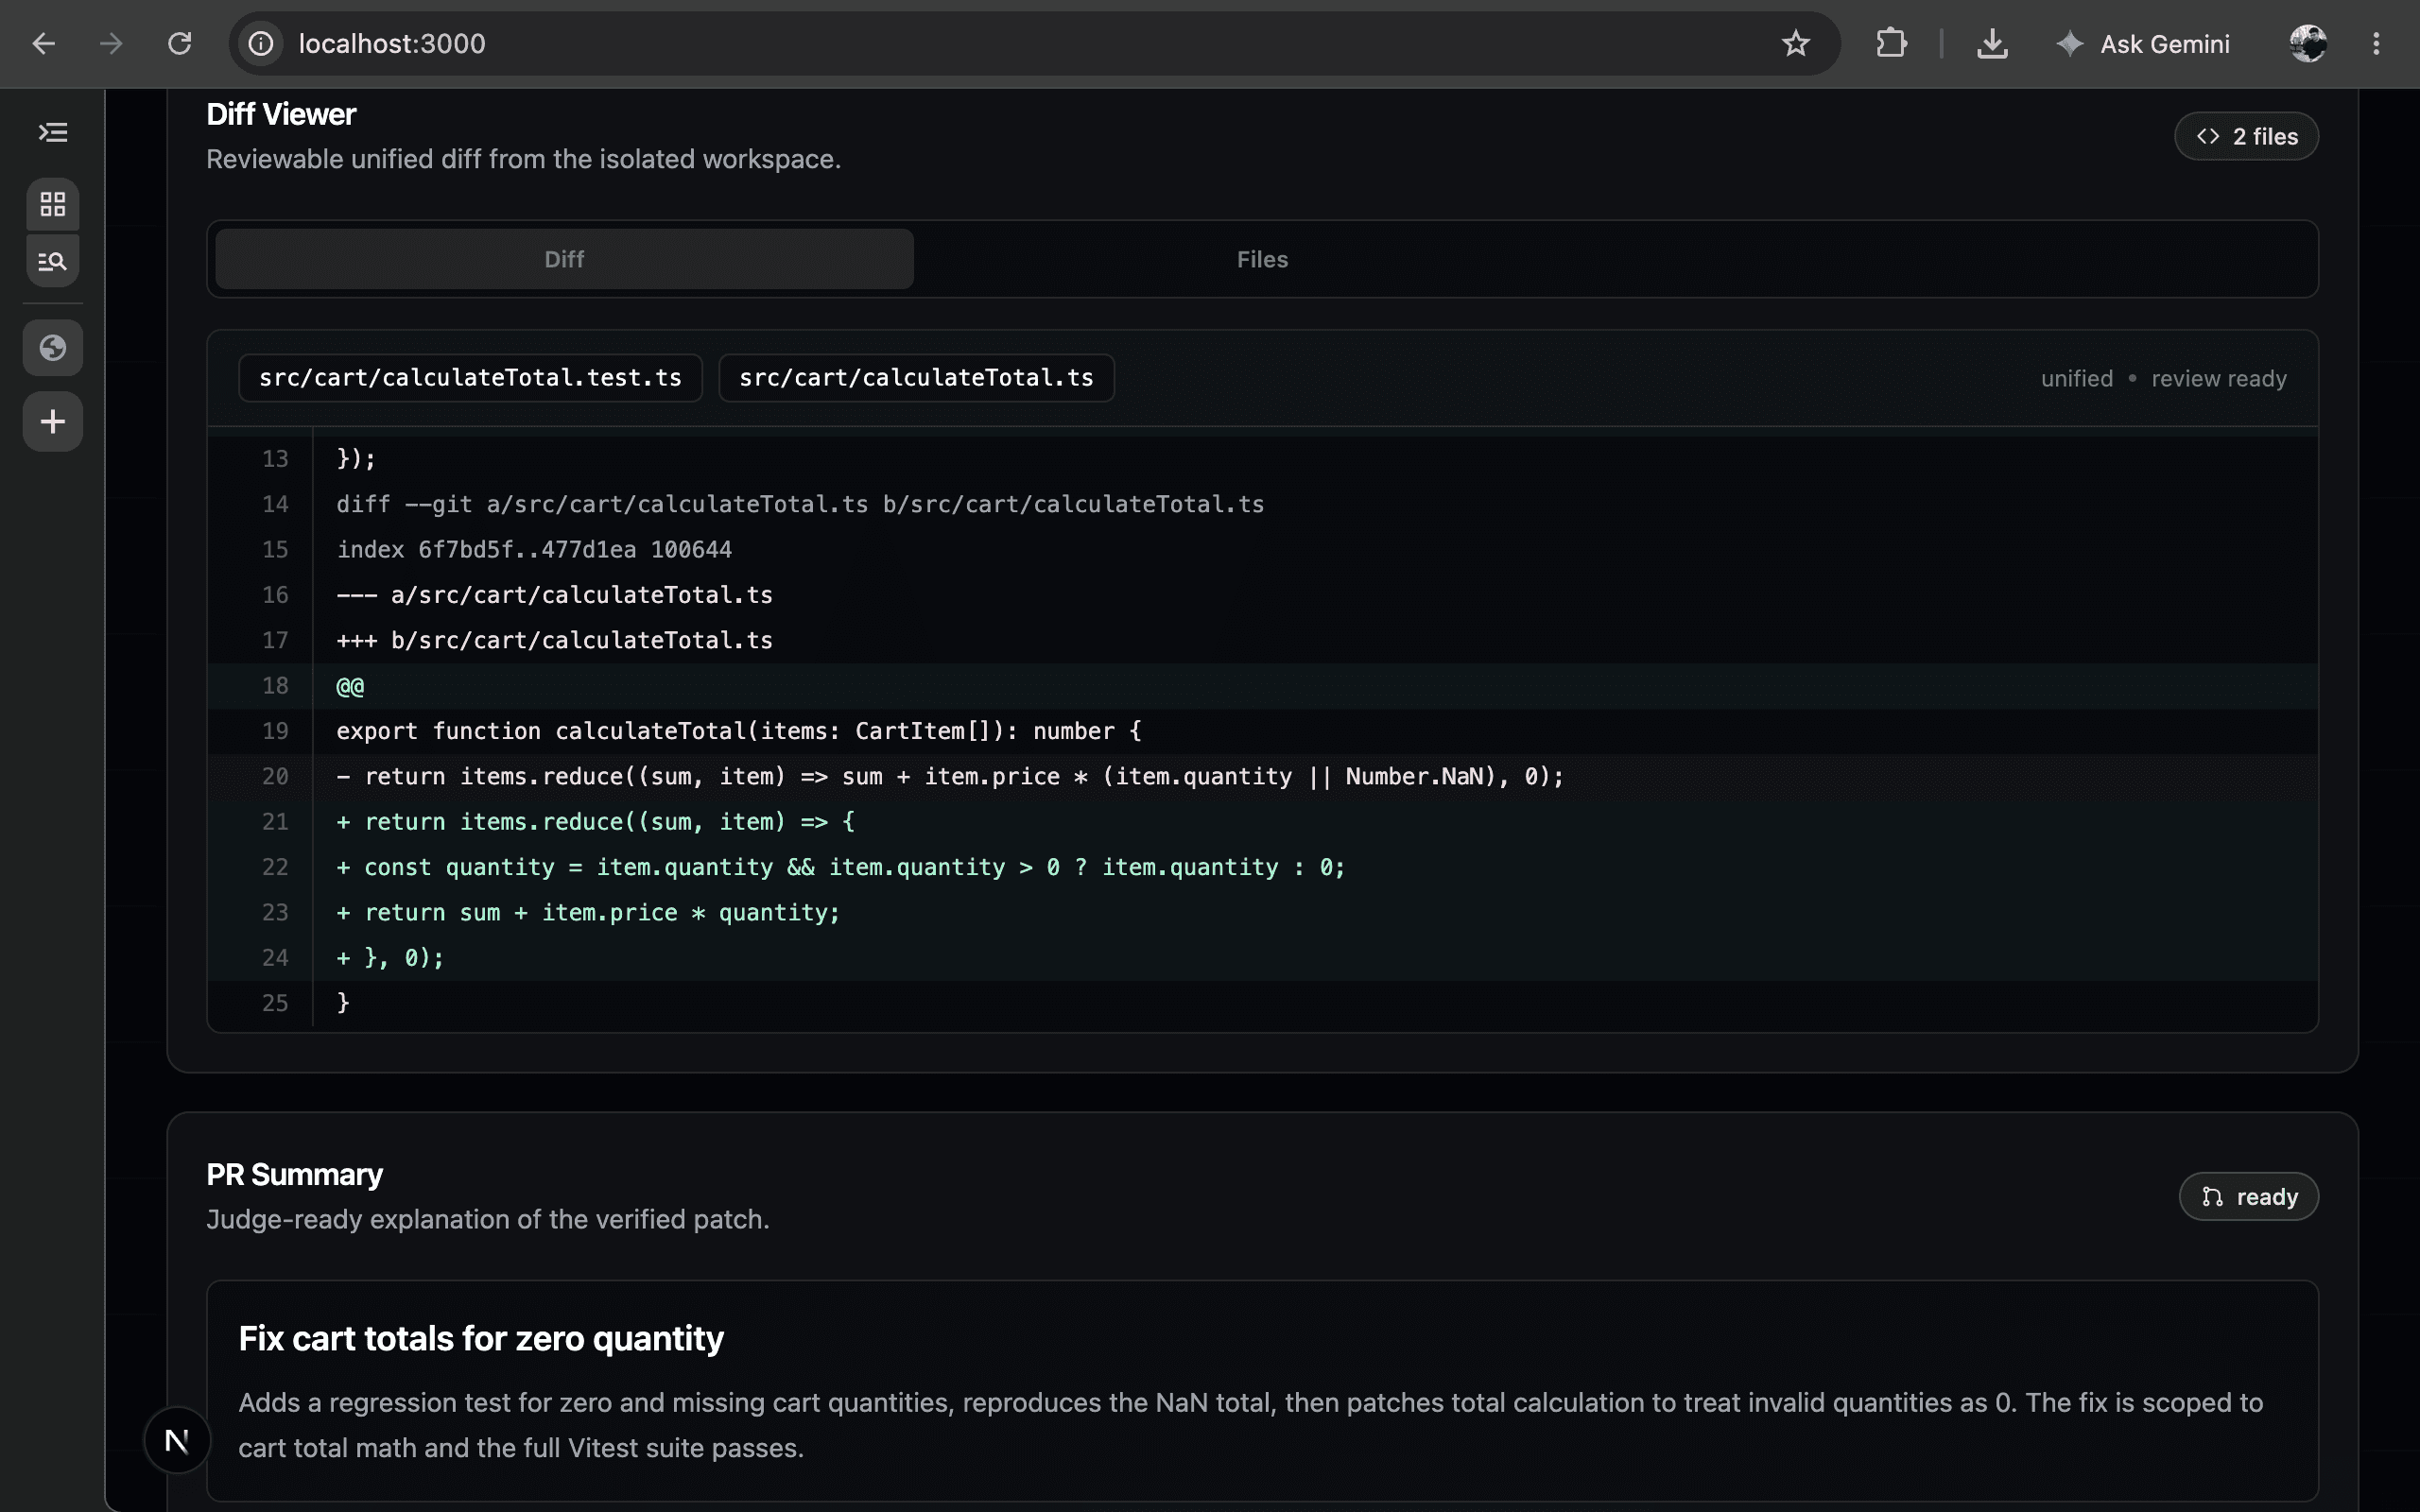Click the 'Fix cart totals for zero quantity' heading

481,1338
